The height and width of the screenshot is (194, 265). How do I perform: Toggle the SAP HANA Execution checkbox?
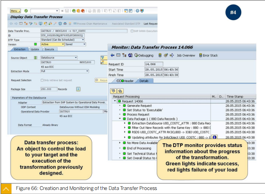132,31
